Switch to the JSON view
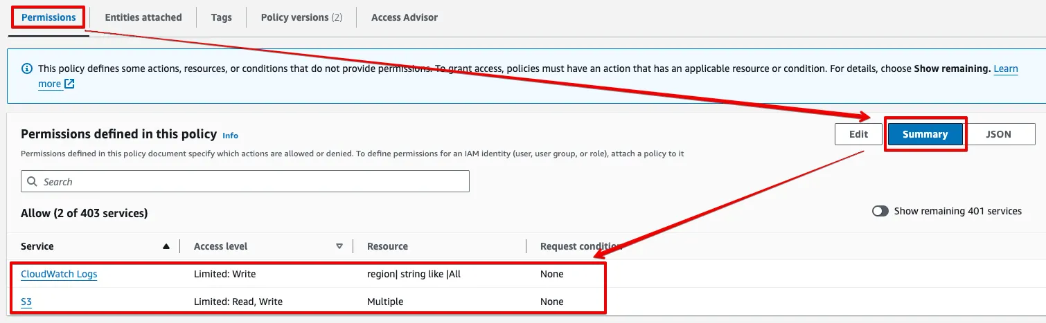This screenshot has width=1046, height=323. [998, 134]
